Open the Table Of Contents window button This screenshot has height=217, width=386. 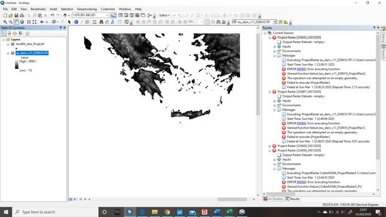[121, 15]
